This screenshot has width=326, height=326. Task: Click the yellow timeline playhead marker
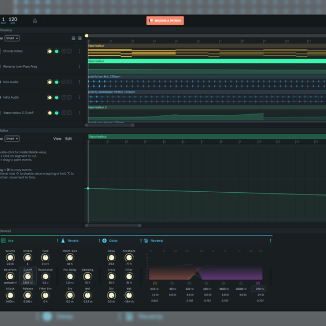[86, 36]
